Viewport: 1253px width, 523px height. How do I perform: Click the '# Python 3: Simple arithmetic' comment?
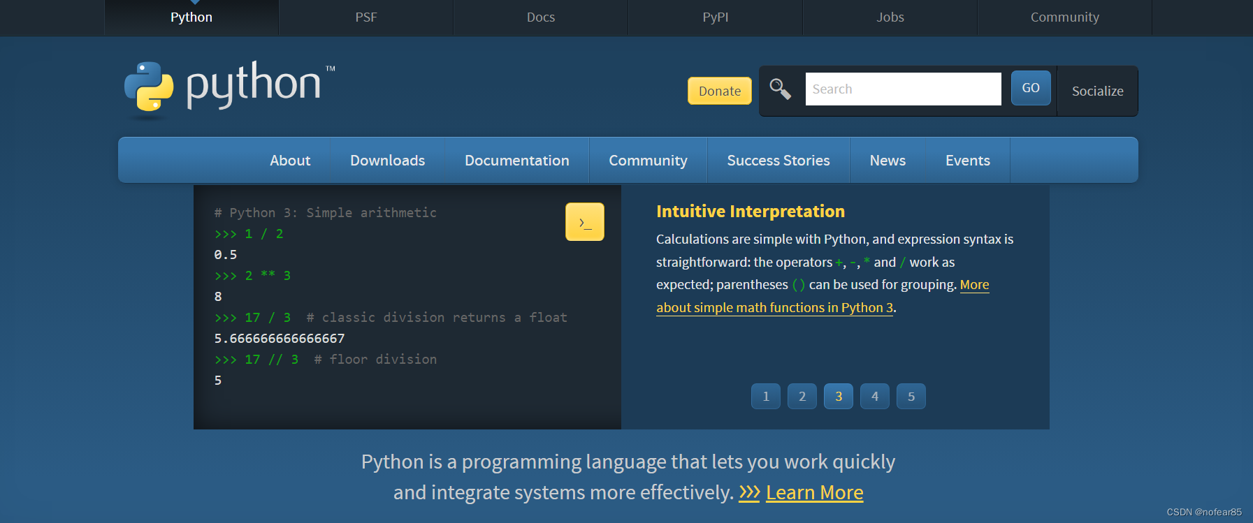326,212
